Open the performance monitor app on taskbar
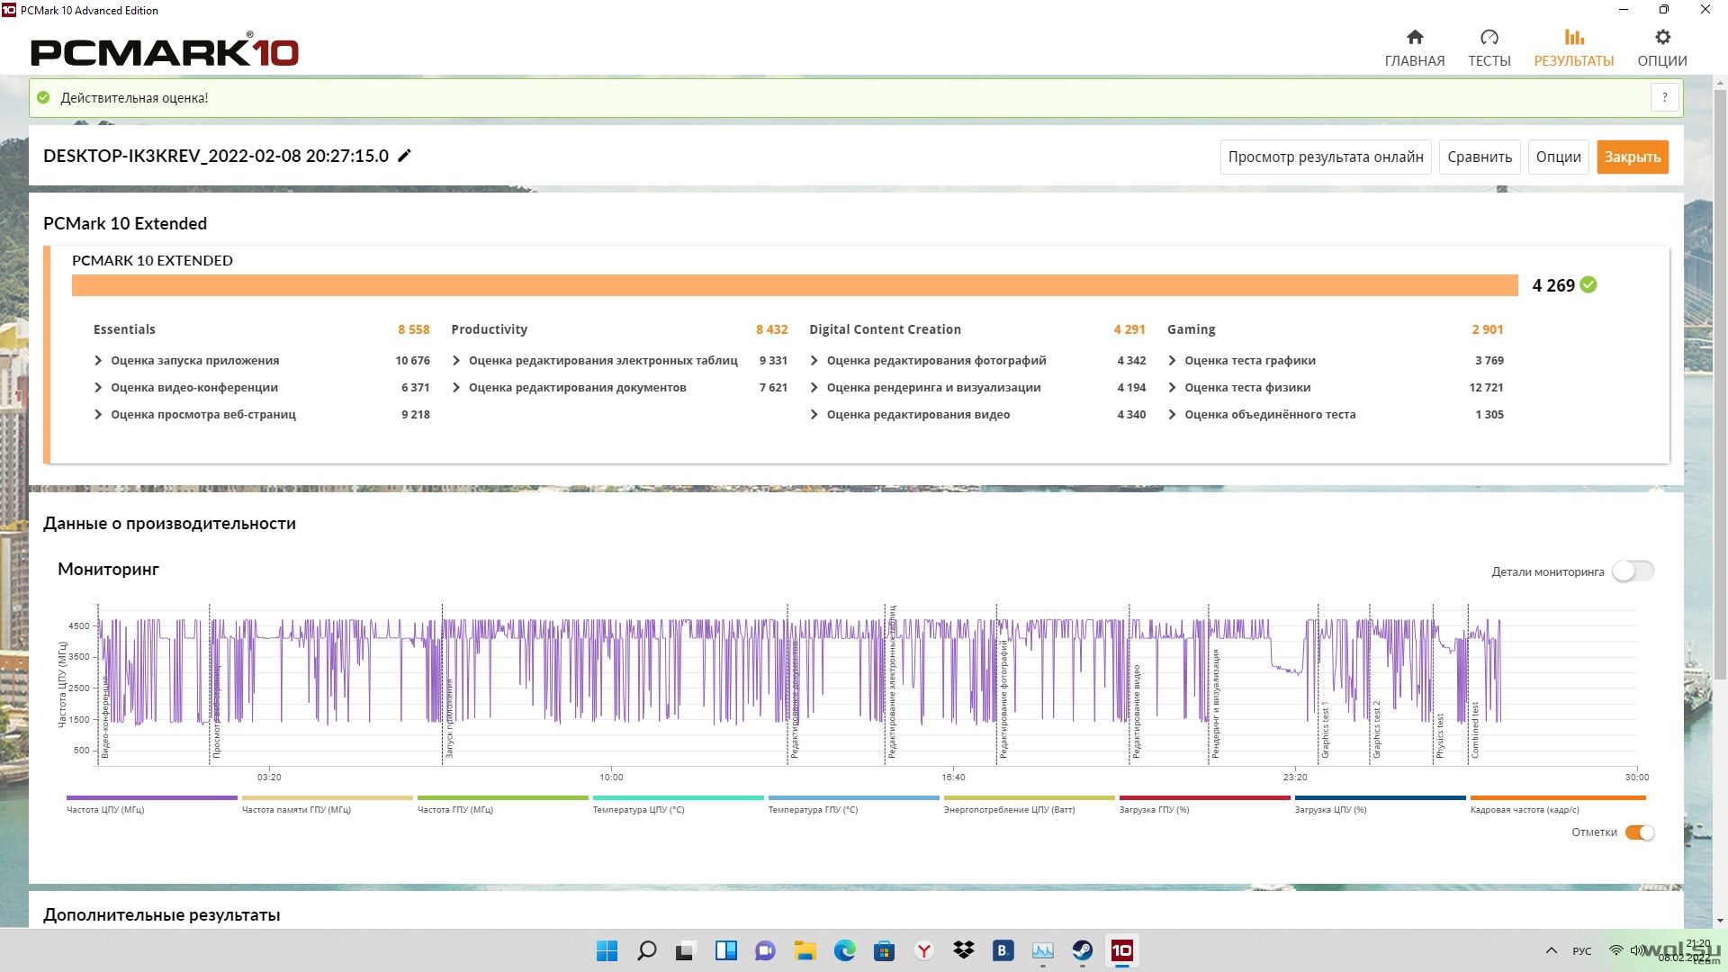 click(x=1043, y=950)
